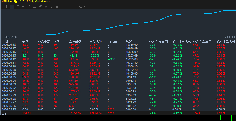236x121 pixels.
Task: Open the mtdriver.cn link in the title
Action: point(40,2)
